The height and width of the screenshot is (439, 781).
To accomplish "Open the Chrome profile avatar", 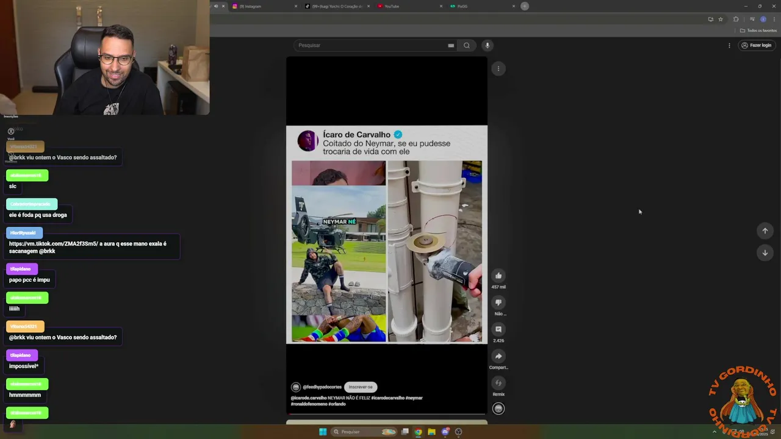I will coord(763,19).
